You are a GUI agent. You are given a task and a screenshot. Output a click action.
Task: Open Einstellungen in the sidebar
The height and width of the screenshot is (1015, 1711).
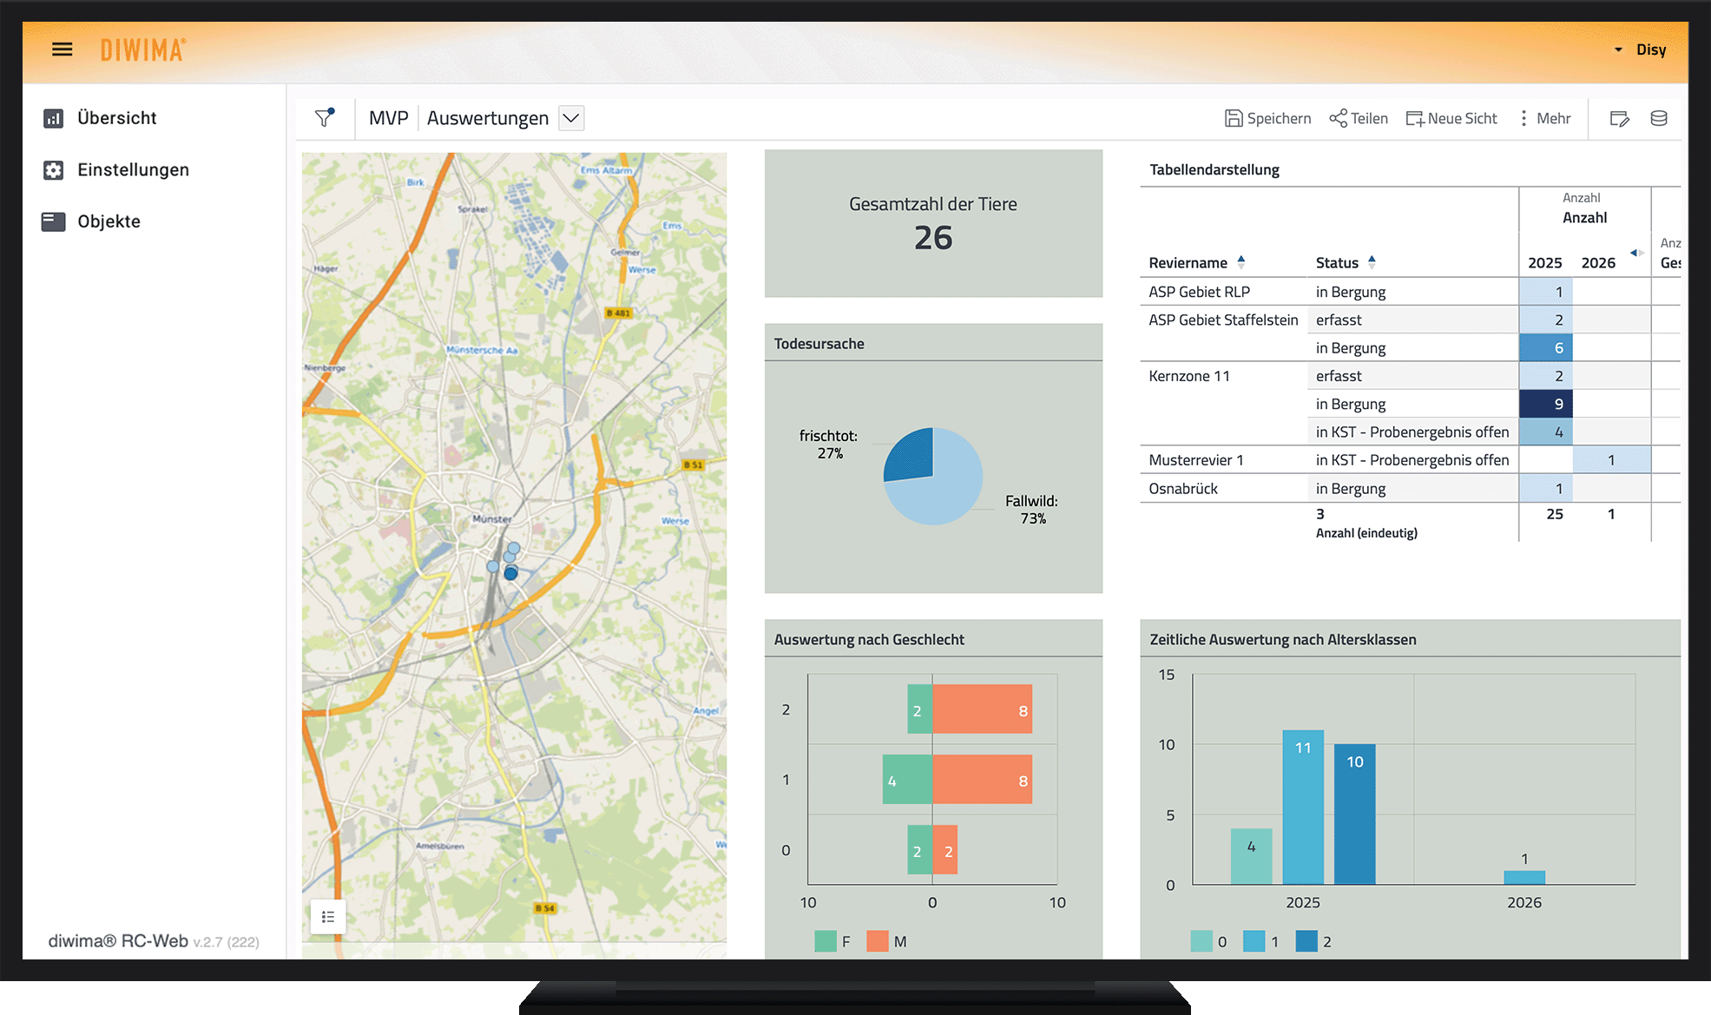click(x=133, y=170)
